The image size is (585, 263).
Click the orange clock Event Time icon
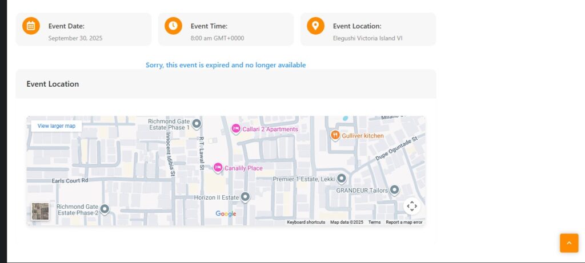tap(173, 26)
